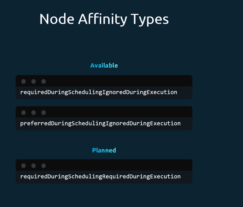Click the "Available" section heading
The image size is (243, 207).
click(x=104, y=66)
